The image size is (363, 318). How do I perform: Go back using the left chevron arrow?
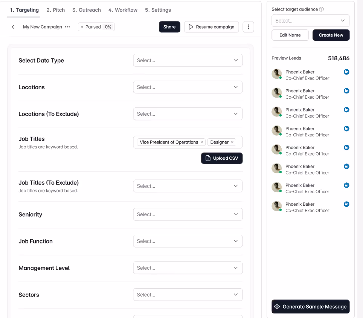(13, 27)
